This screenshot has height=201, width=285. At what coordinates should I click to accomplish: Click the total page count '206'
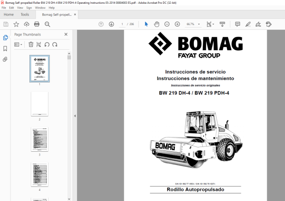(x=132, y=24)
